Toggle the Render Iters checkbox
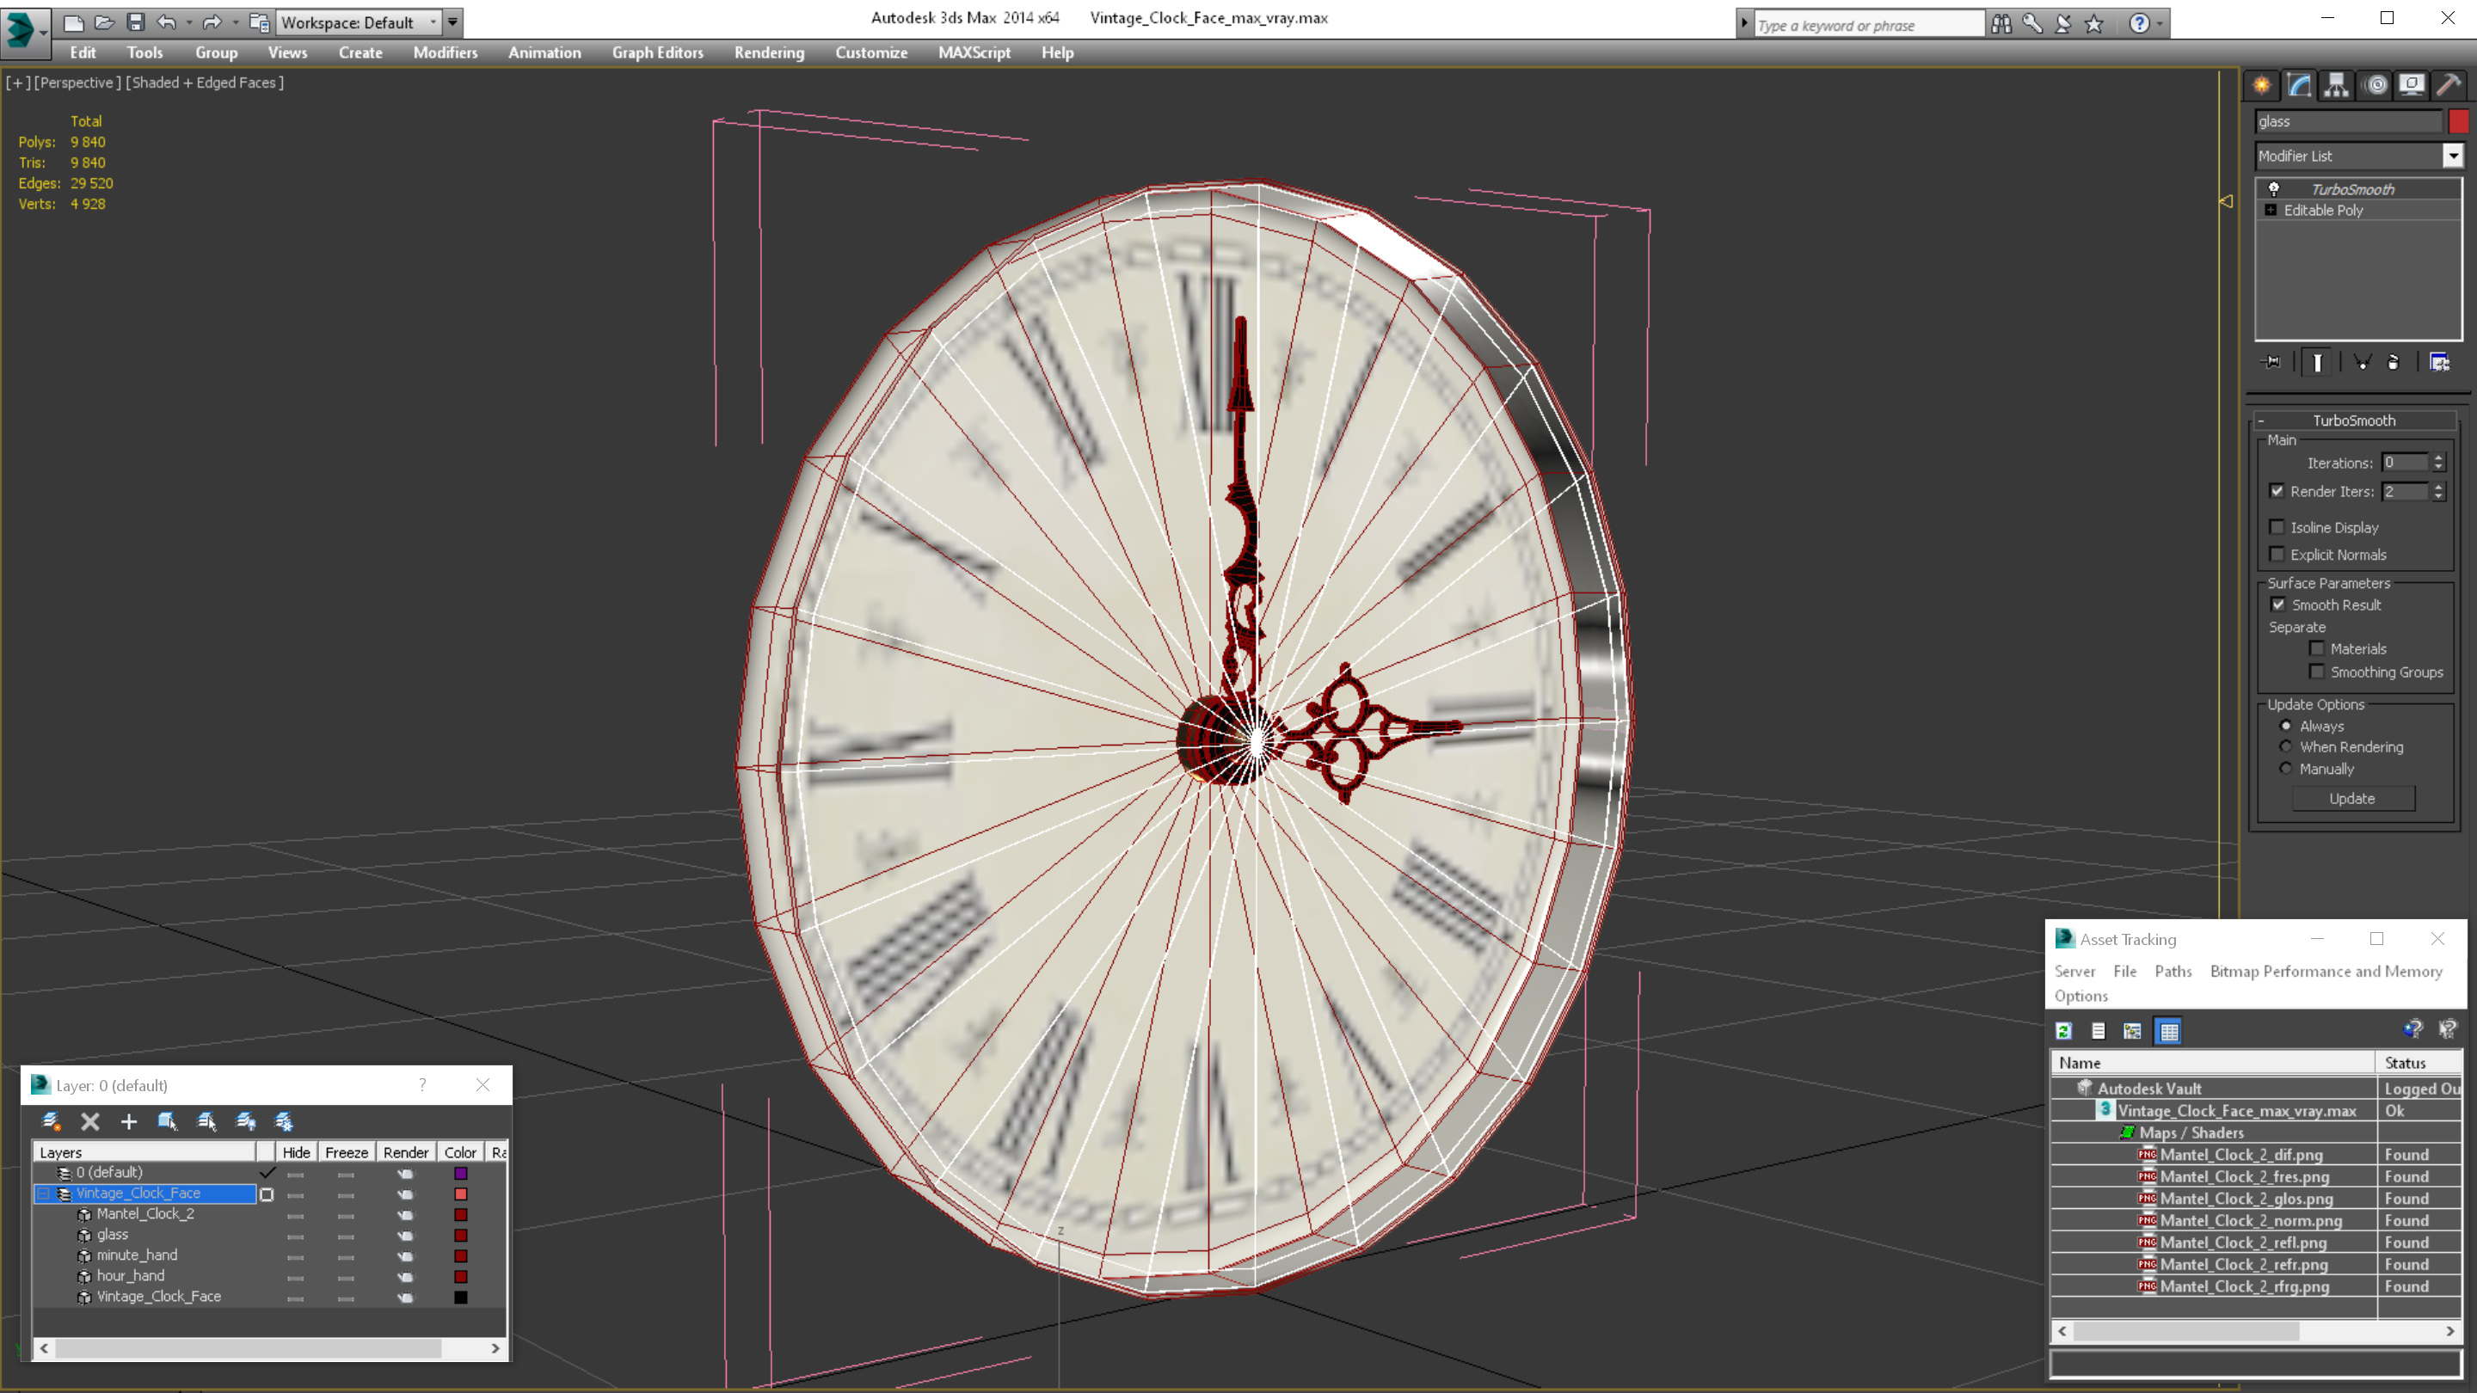Image resolution: width=2477 pixels, height=1393 pixels. [2277, 490]
